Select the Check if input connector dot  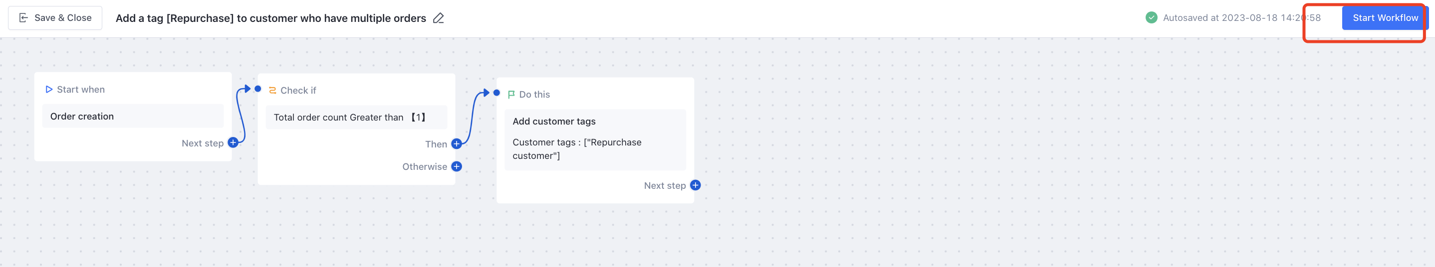tap(258, 89)
